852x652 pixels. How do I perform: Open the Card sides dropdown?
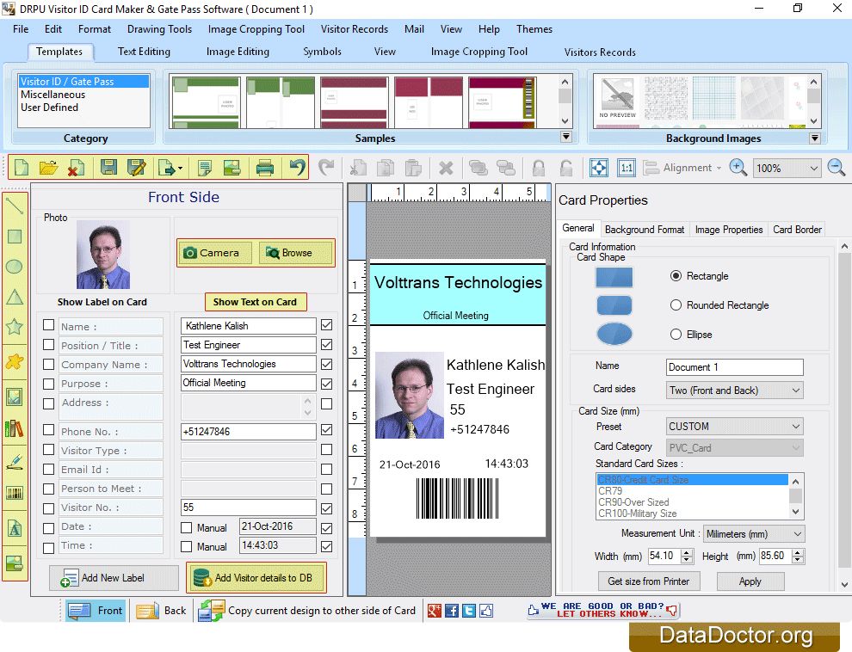735,391
